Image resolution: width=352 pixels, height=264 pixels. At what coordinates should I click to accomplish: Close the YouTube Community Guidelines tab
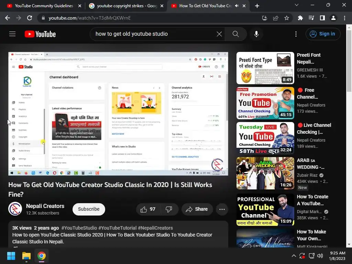tap(80, 6)
